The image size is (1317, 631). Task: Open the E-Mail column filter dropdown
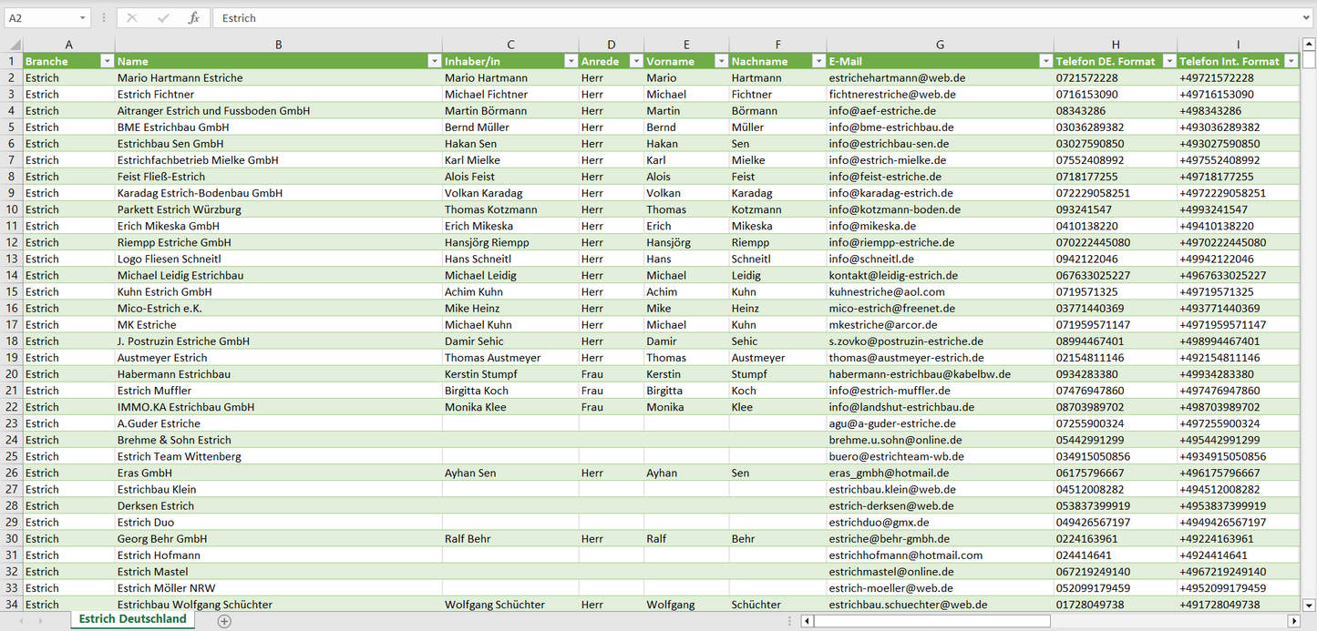(1044, 61)
